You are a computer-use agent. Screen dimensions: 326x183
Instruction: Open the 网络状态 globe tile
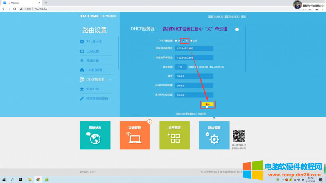[95, 135]
